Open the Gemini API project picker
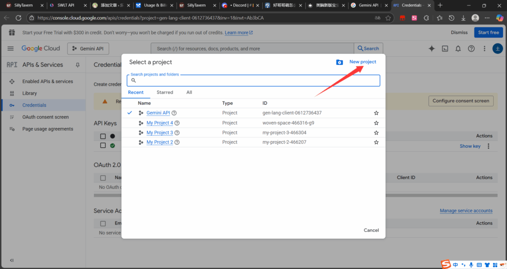Image resolution: width=507 pixels, height=269 pixels. (x=88, y=48)
